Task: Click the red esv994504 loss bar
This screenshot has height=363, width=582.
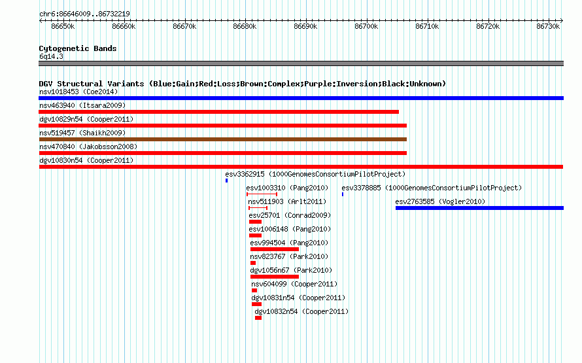Action: (275, 249)
